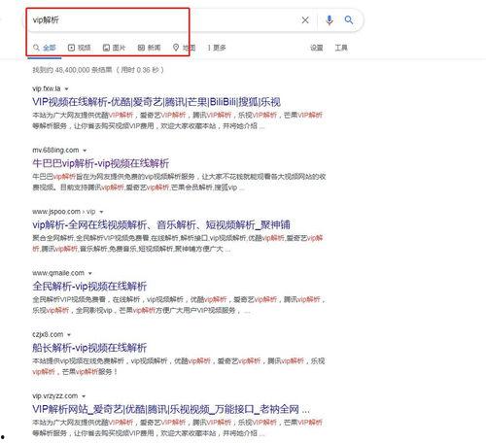Expand dropdown arrow next to vip.fxw.la

pos(67,88)
